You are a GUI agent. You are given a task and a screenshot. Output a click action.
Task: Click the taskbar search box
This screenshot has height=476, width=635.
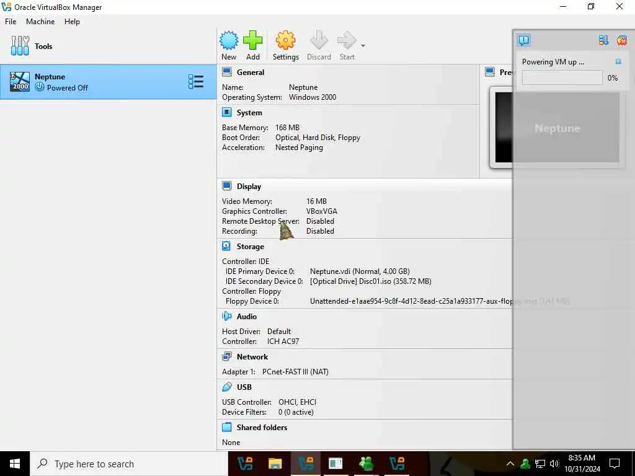pos(129,464)
